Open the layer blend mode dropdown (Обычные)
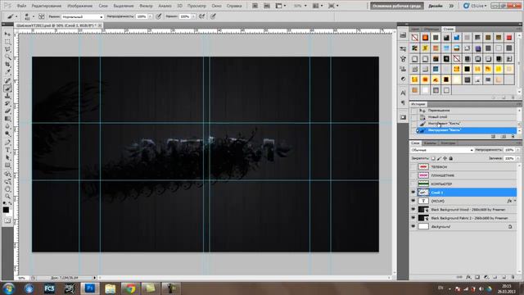 pos(442,150)
